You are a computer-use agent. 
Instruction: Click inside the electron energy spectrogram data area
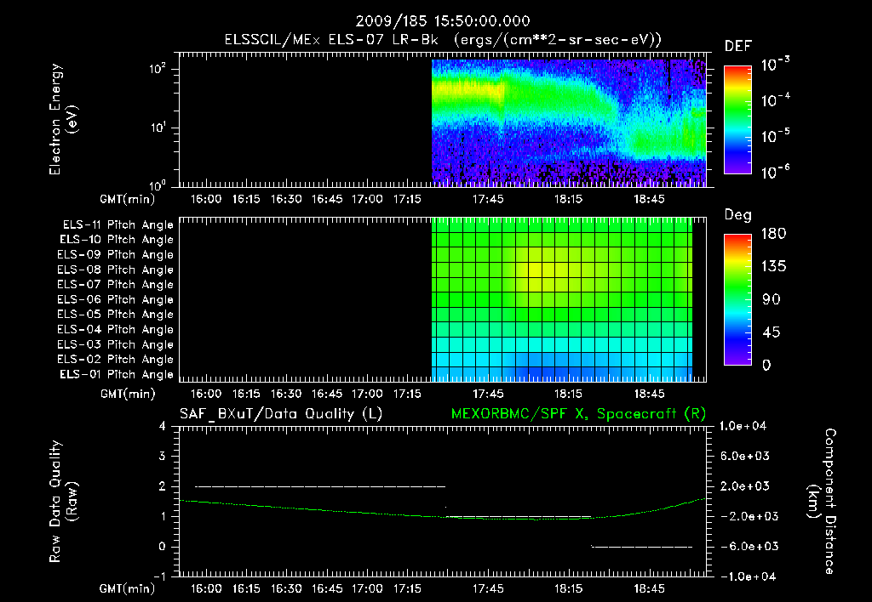point(569,122)
